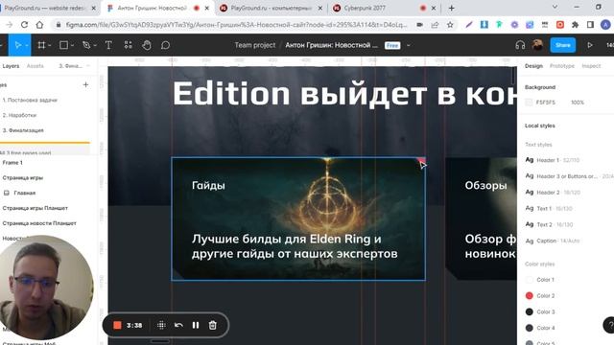Open the Resources components tool
This screenshot has width=614, height=345.
tap(128, 45)
